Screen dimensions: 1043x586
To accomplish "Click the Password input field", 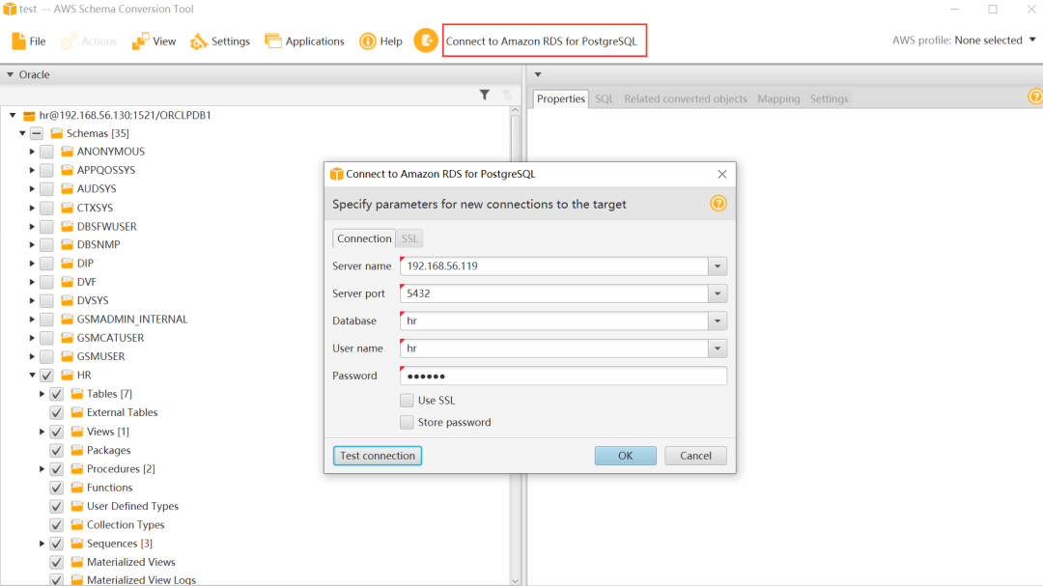I will tap(563, 376).
